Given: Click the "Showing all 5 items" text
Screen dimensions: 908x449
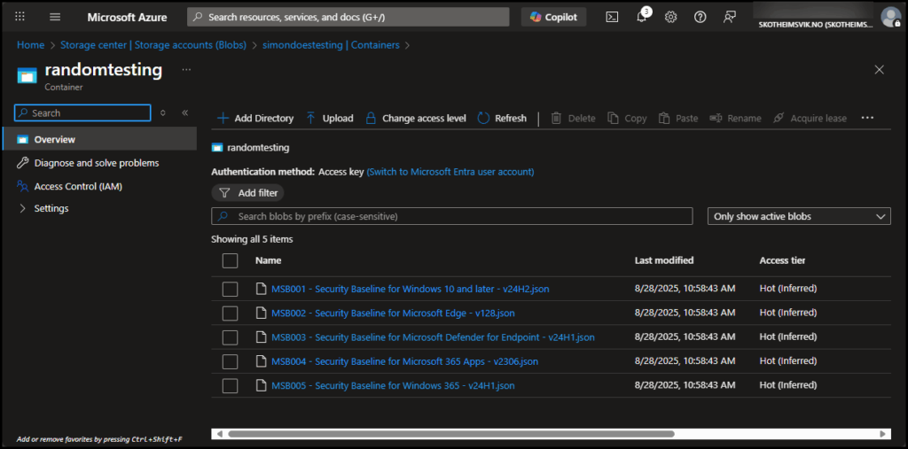Looking at the screenshot, I should 252,239.
